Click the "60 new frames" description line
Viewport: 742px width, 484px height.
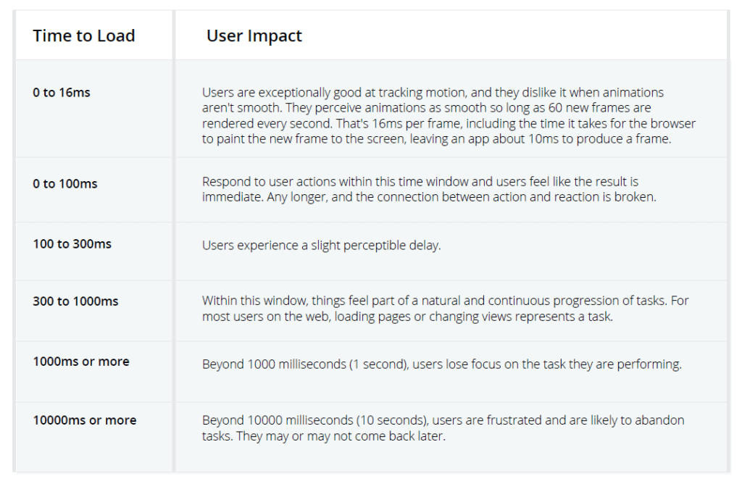[426, 108]
